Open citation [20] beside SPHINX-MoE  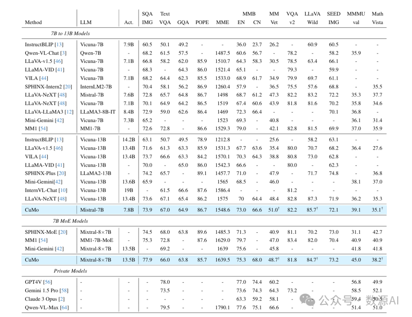63,232
